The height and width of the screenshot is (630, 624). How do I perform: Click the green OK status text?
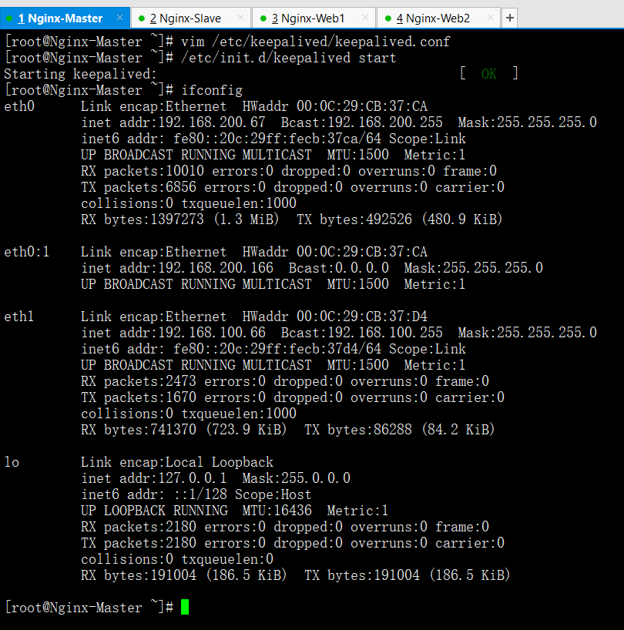click(x=489, y=74)
